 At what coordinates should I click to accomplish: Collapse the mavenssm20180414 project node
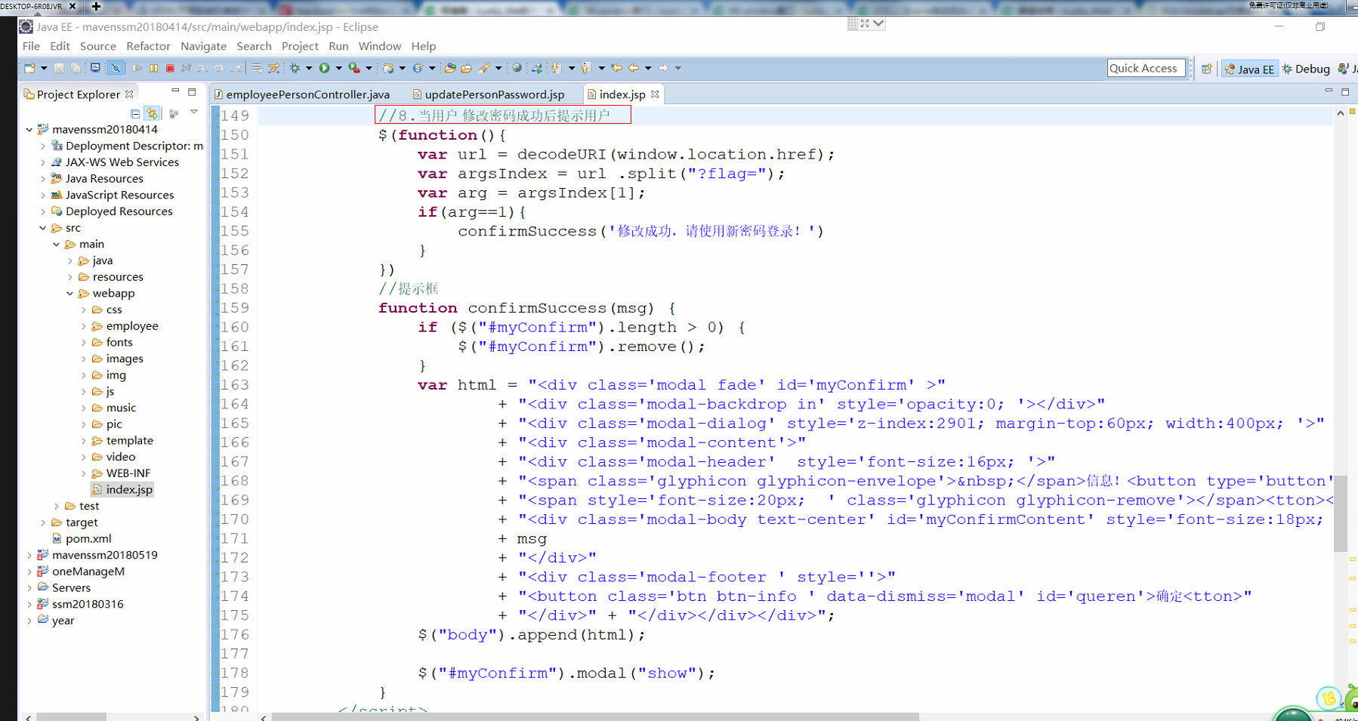click(x=29, y=129)
